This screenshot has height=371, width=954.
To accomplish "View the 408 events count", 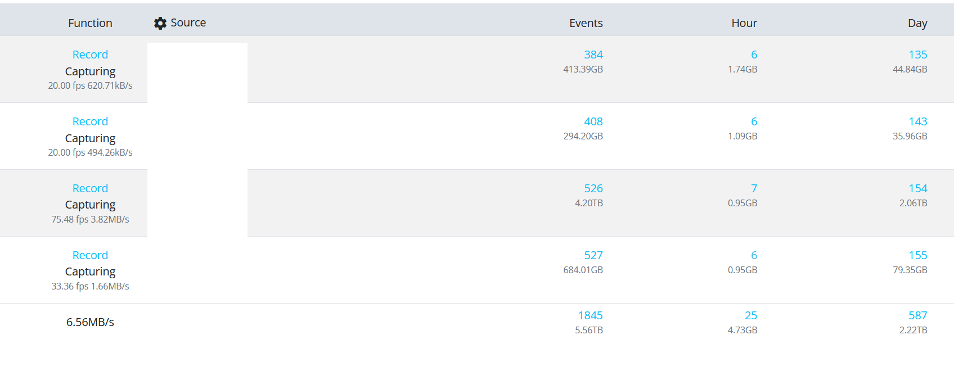I will coord(593,121).
